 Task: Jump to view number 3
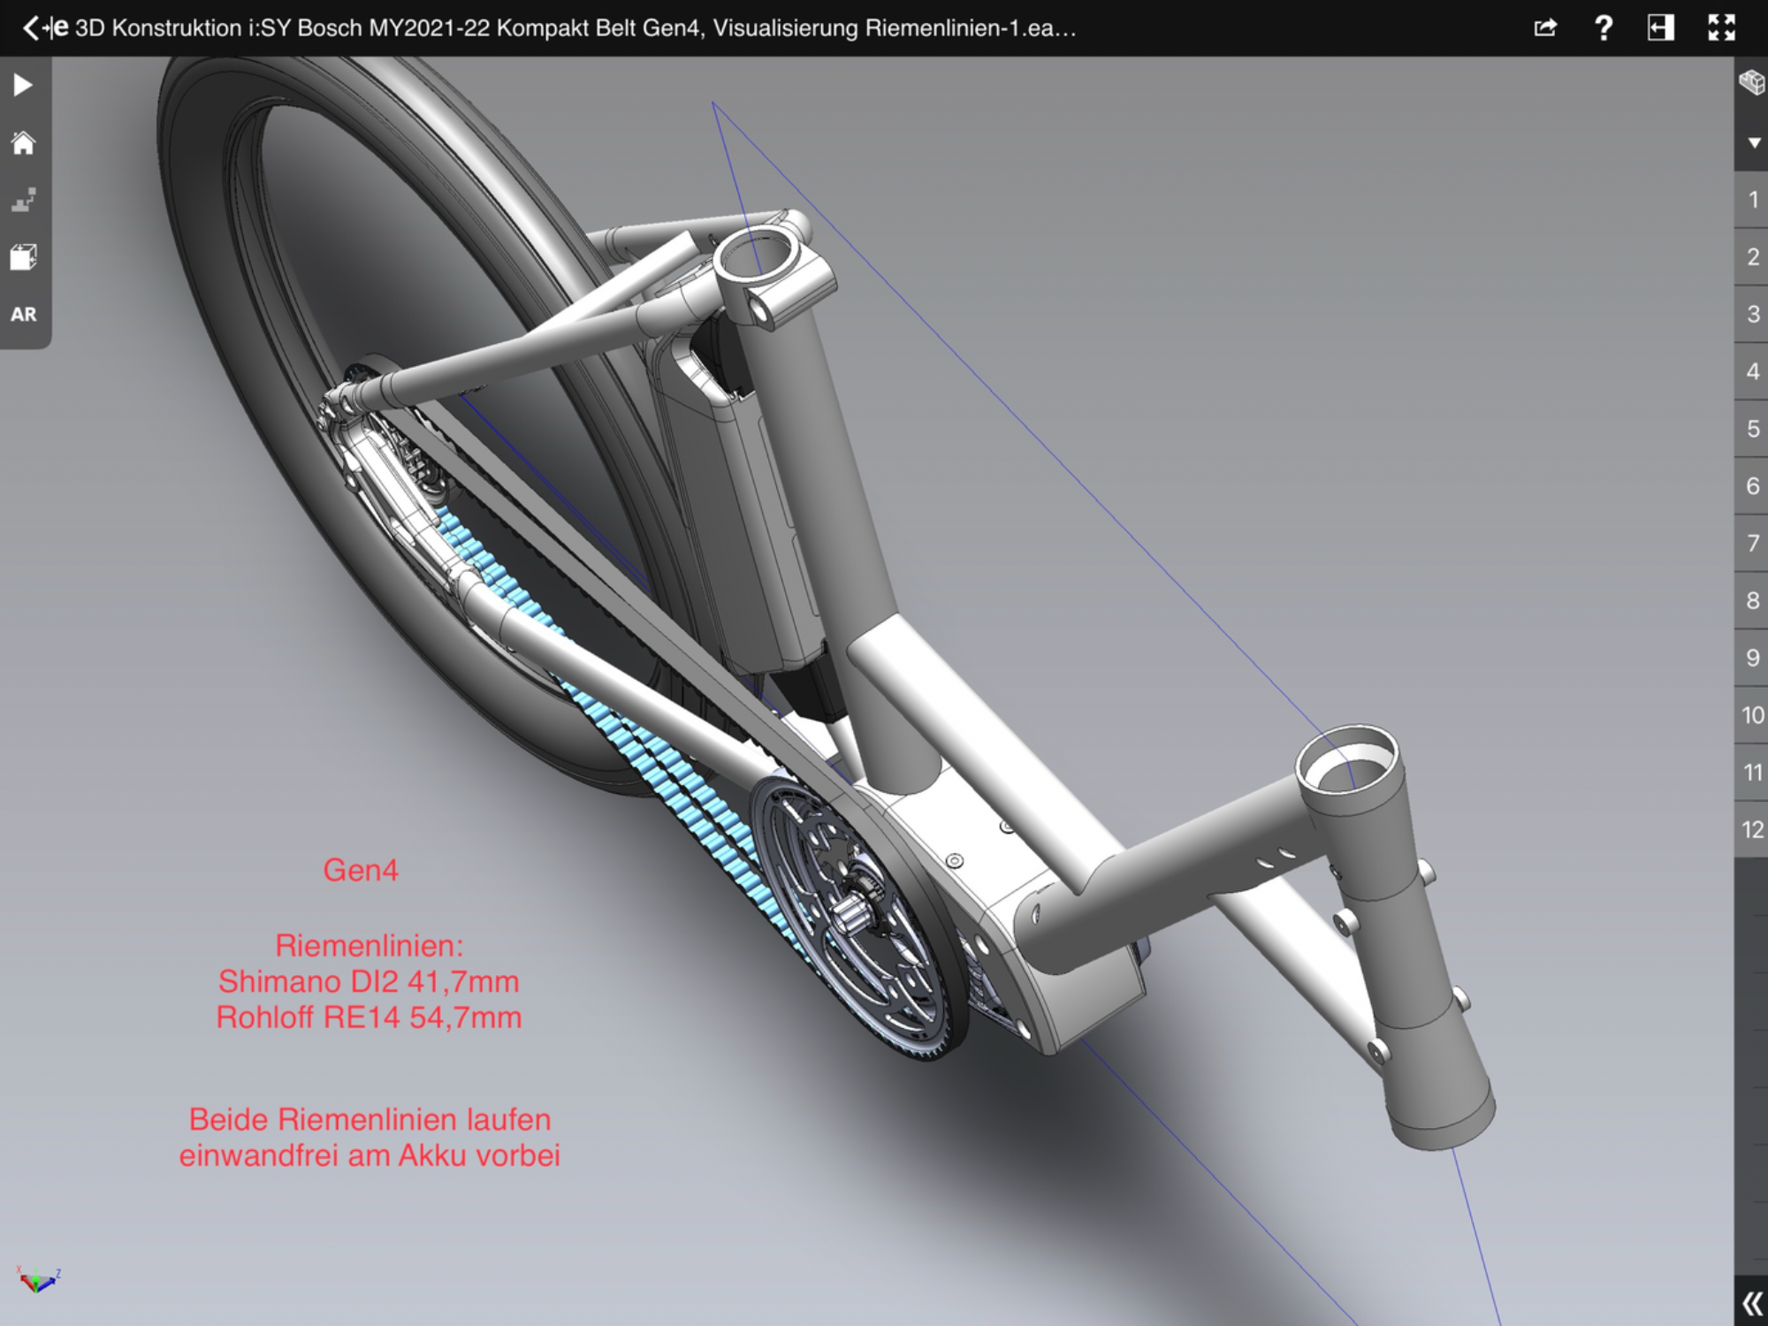point(1752,315)
